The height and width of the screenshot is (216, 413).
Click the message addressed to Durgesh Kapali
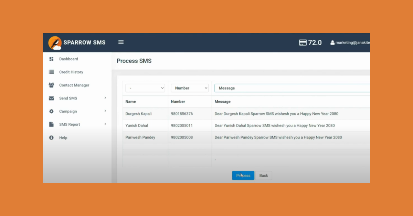(276, 114)
